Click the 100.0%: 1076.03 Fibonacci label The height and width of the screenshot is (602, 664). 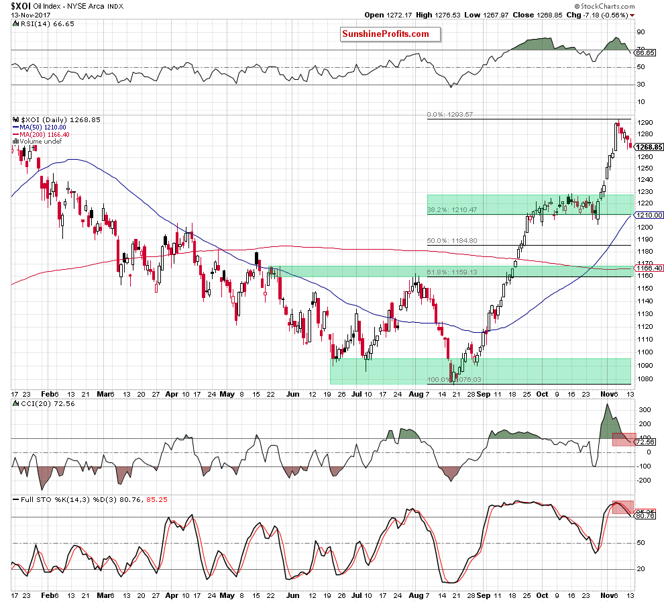(454, 379)
